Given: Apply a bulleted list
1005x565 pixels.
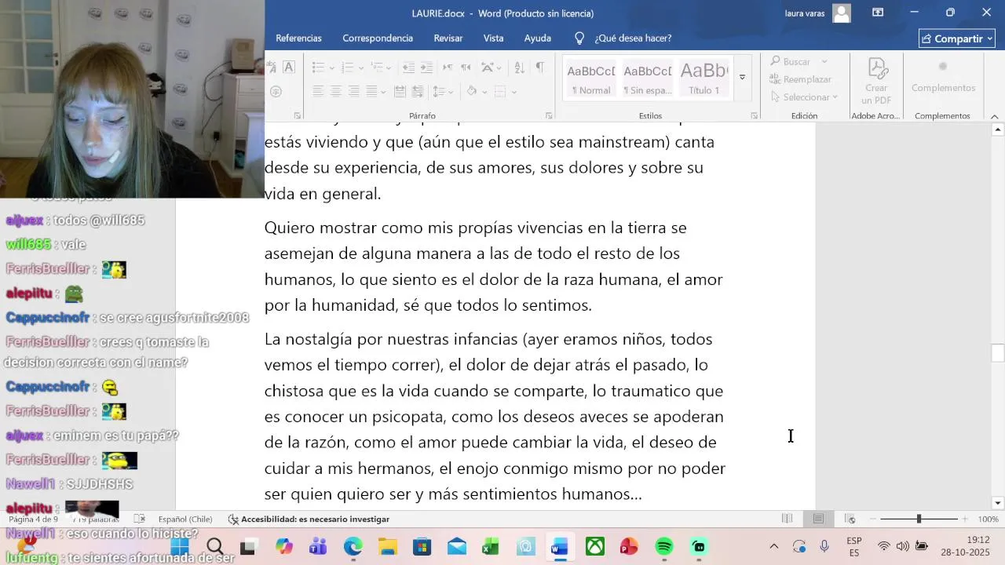Looking at the screenshot, I should [x=318, y=67].
